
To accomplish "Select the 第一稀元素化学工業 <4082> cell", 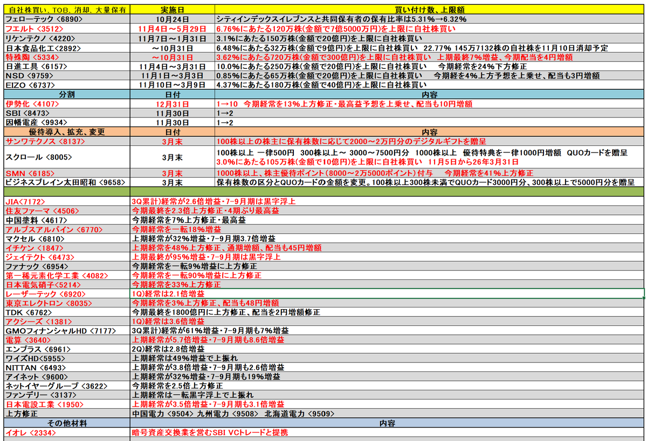I will [67, 275].
